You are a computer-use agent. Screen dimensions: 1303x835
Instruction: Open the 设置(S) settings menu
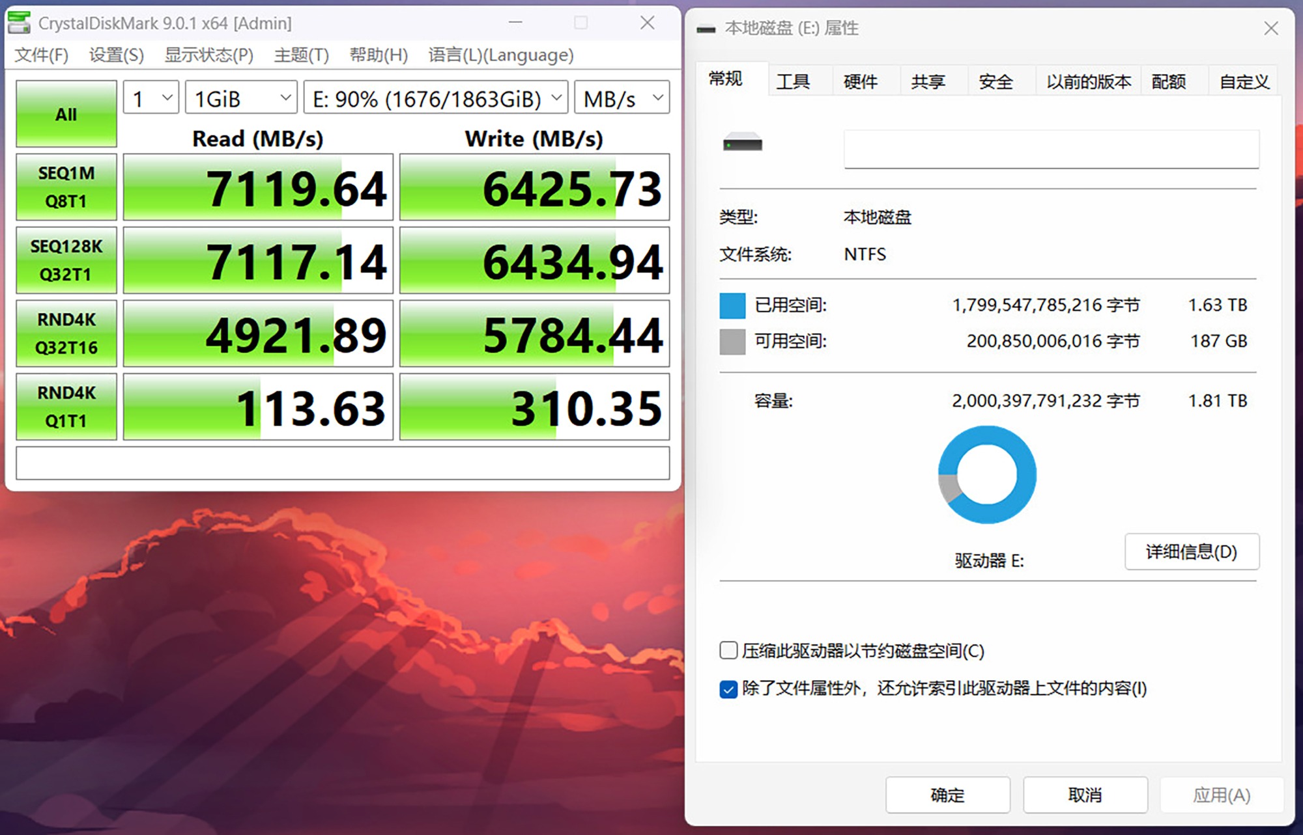coord(116,55)
